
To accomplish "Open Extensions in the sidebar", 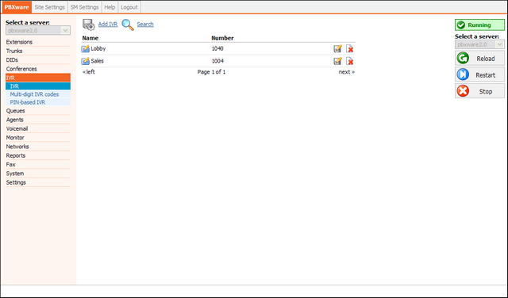I will [x=38, y=42].
